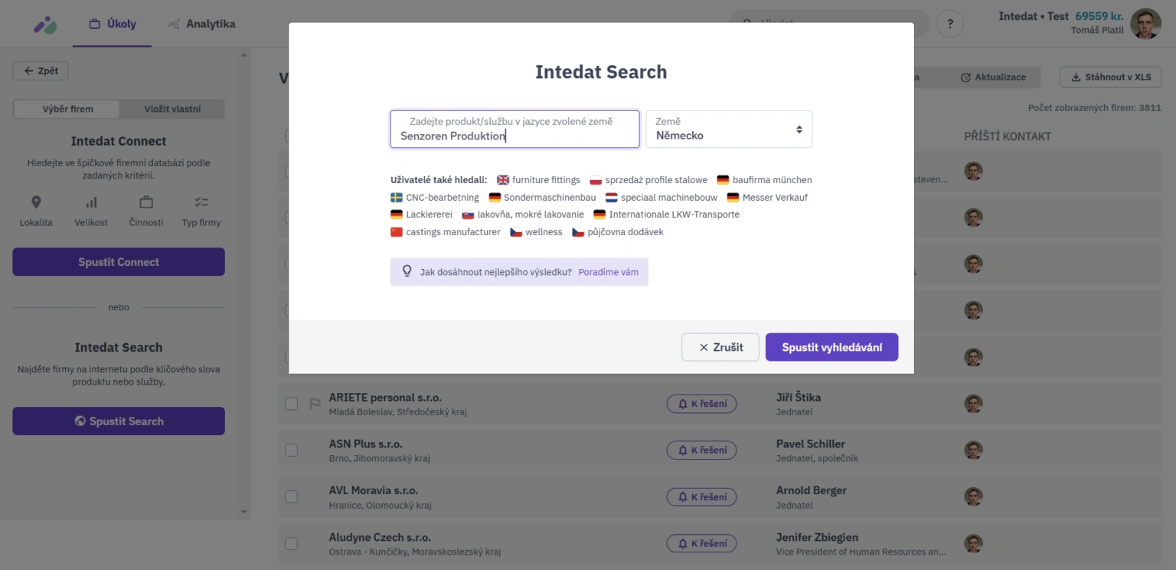The height and width of the screenshot is (570, 1176).
Task: Select the AVL Moravia s.r.o. checkbox
Action: click(291, 497)
